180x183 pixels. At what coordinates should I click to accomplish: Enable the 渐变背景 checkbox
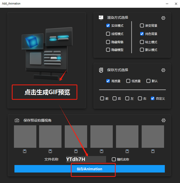click(x=142, y=25)
